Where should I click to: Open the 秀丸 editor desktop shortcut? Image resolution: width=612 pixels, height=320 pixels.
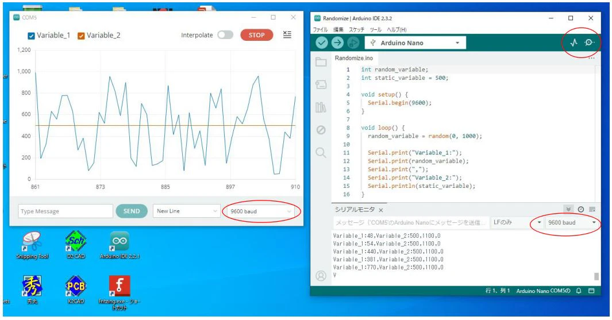tap(32, 290)
